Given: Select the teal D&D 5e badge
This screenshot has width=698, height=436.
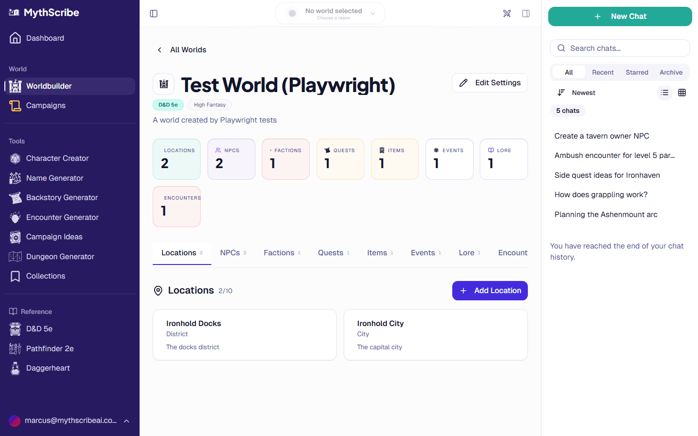Looking at the screenshot, I should click(x=168, y=105).
